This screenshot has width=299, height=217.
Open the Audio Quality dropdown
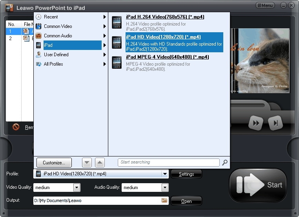coord(165,188)
